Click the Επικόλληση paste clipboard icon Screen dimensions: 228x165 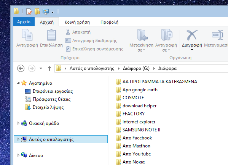coord(51,35)
